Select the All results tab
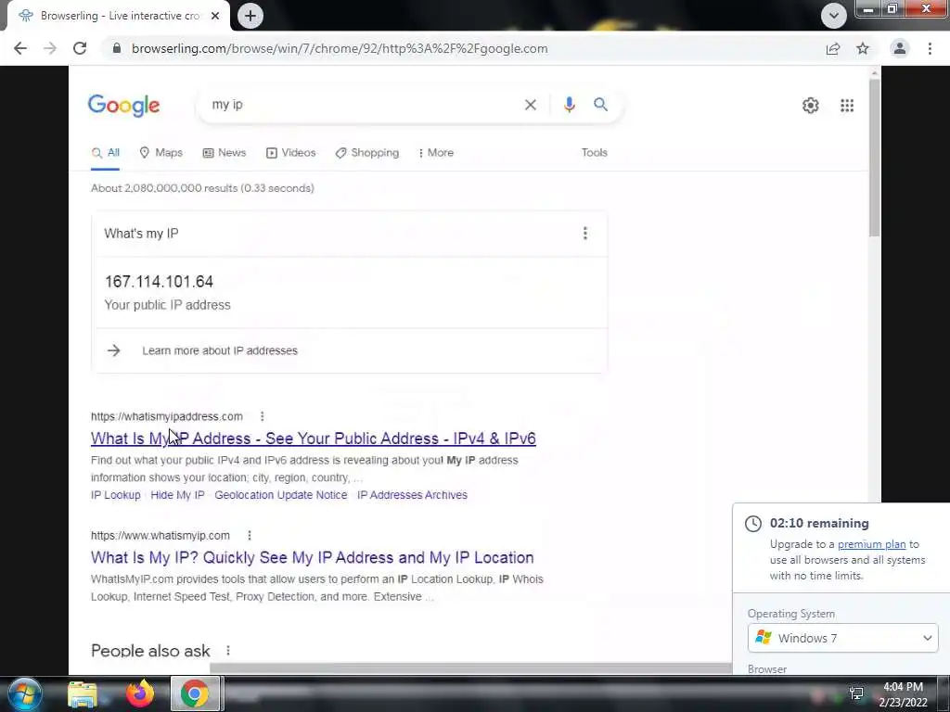The image size is (950, 712). (x=106, y=153)
